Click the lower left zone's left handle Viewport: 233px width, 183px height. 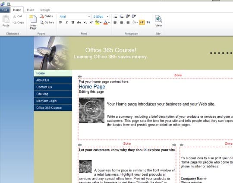(x=80, y=145)
